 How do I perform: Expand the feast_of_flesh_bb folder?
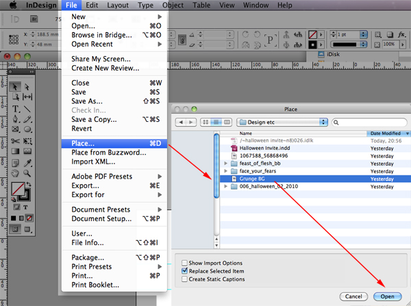coord(225,164)
